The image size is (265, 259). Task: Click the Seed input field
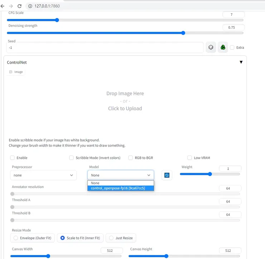(x=105, y=48)
